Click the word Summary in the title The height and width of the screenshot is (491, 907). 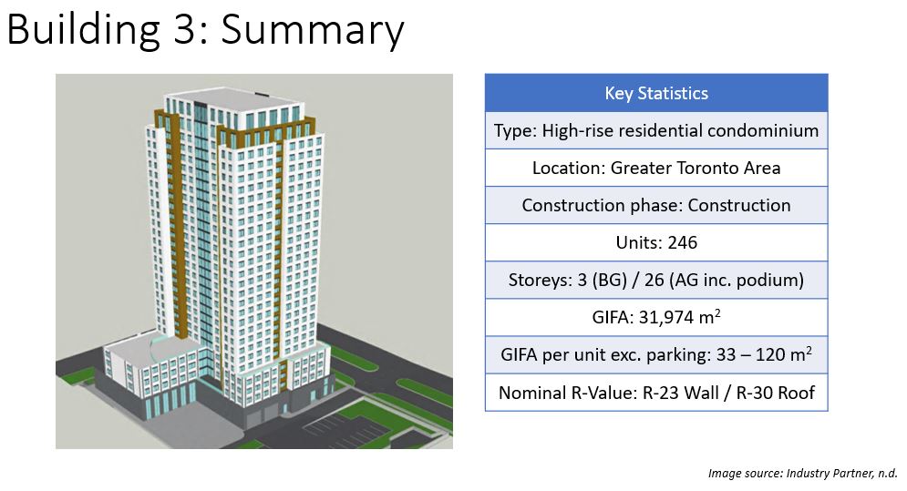(313, 30)
